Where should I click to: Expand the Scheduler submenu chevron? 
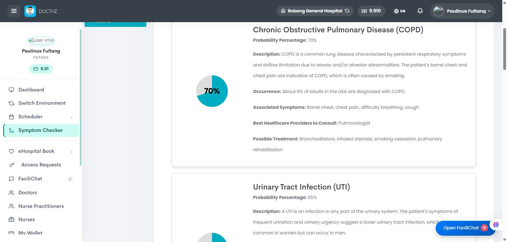(72, 118)
